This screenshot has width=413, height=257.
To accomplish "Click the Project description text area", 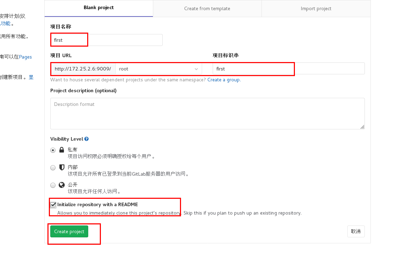I will 207,114.
